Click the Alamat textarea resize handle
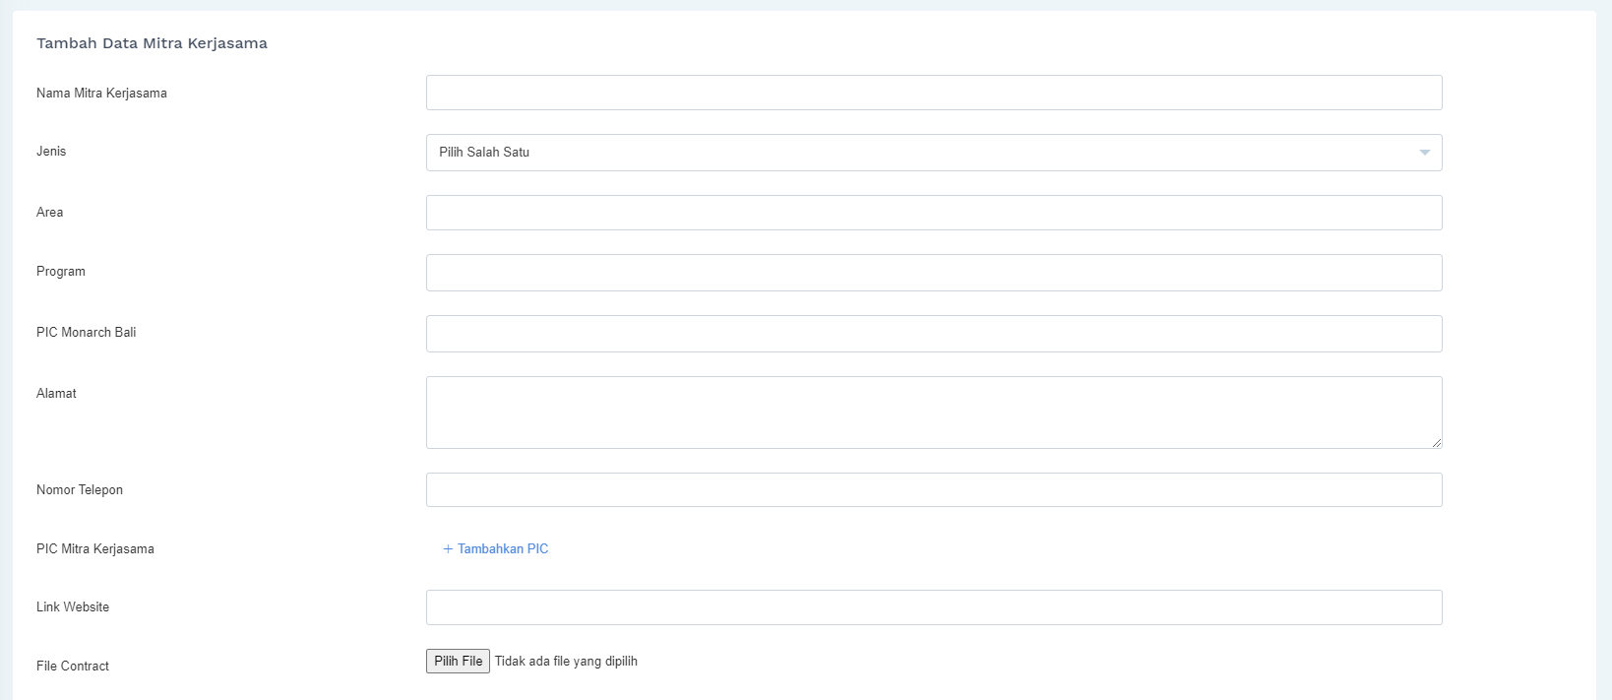This screenshot has width=1612, height=700. click(x=1437, y=443)
